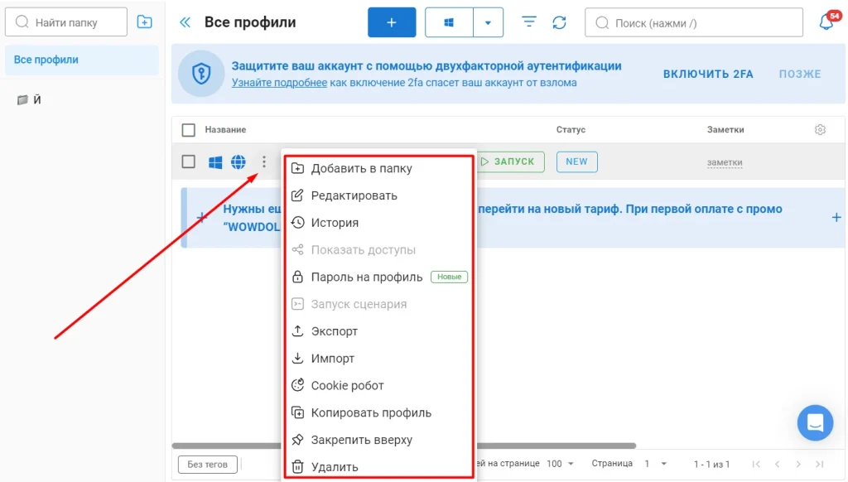Sort by the Название column header
Image resolution: width=848 pixels, height=482 pixels.
coord(225,130)
